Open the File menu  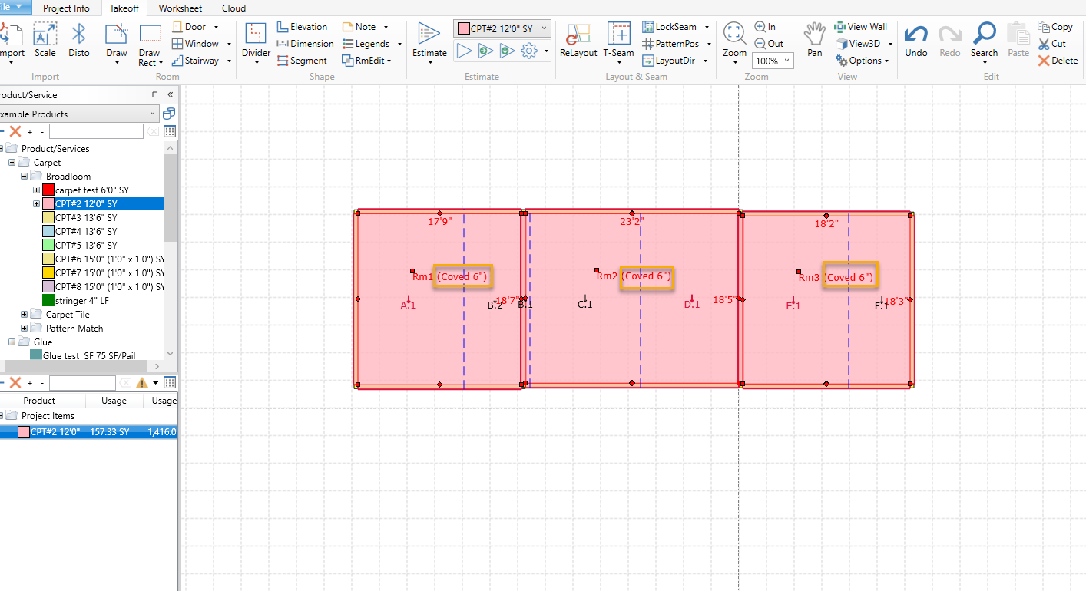[x=15, y=8]
